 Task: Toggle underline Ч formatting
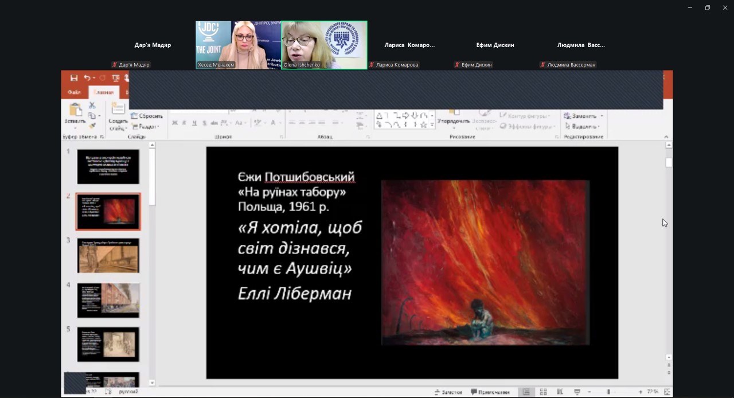(194, 123)
